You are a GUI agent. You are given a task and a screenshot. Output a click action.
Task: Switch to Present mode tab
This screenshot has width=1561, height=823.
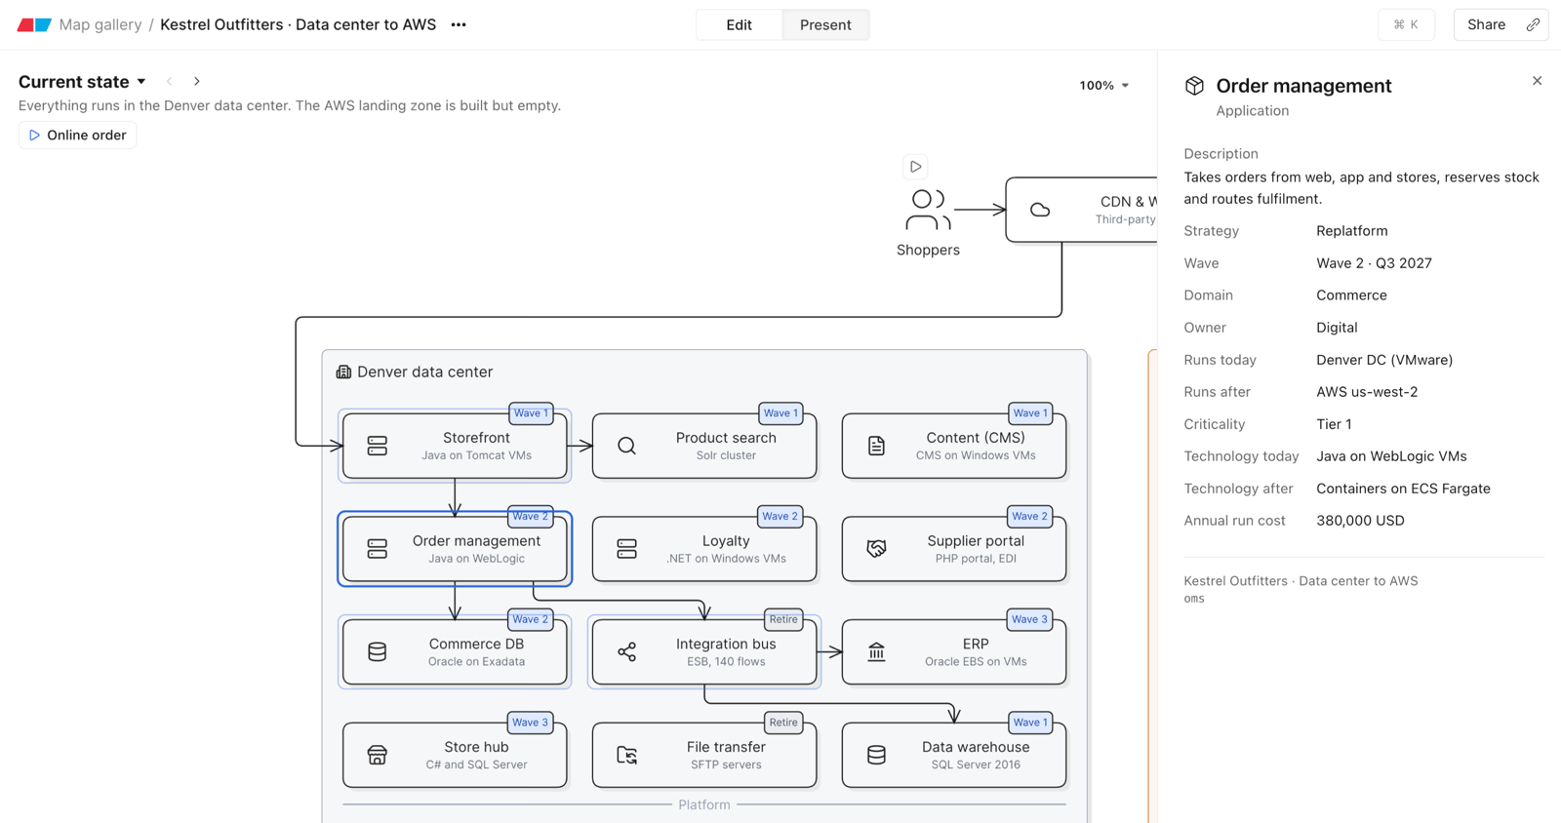(x=825, y=24)
